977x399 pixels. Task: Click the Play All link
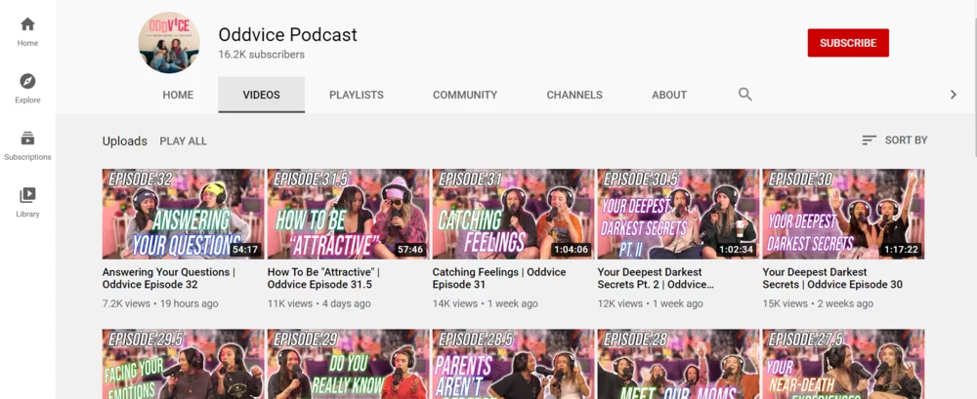(x=183, y=141)
